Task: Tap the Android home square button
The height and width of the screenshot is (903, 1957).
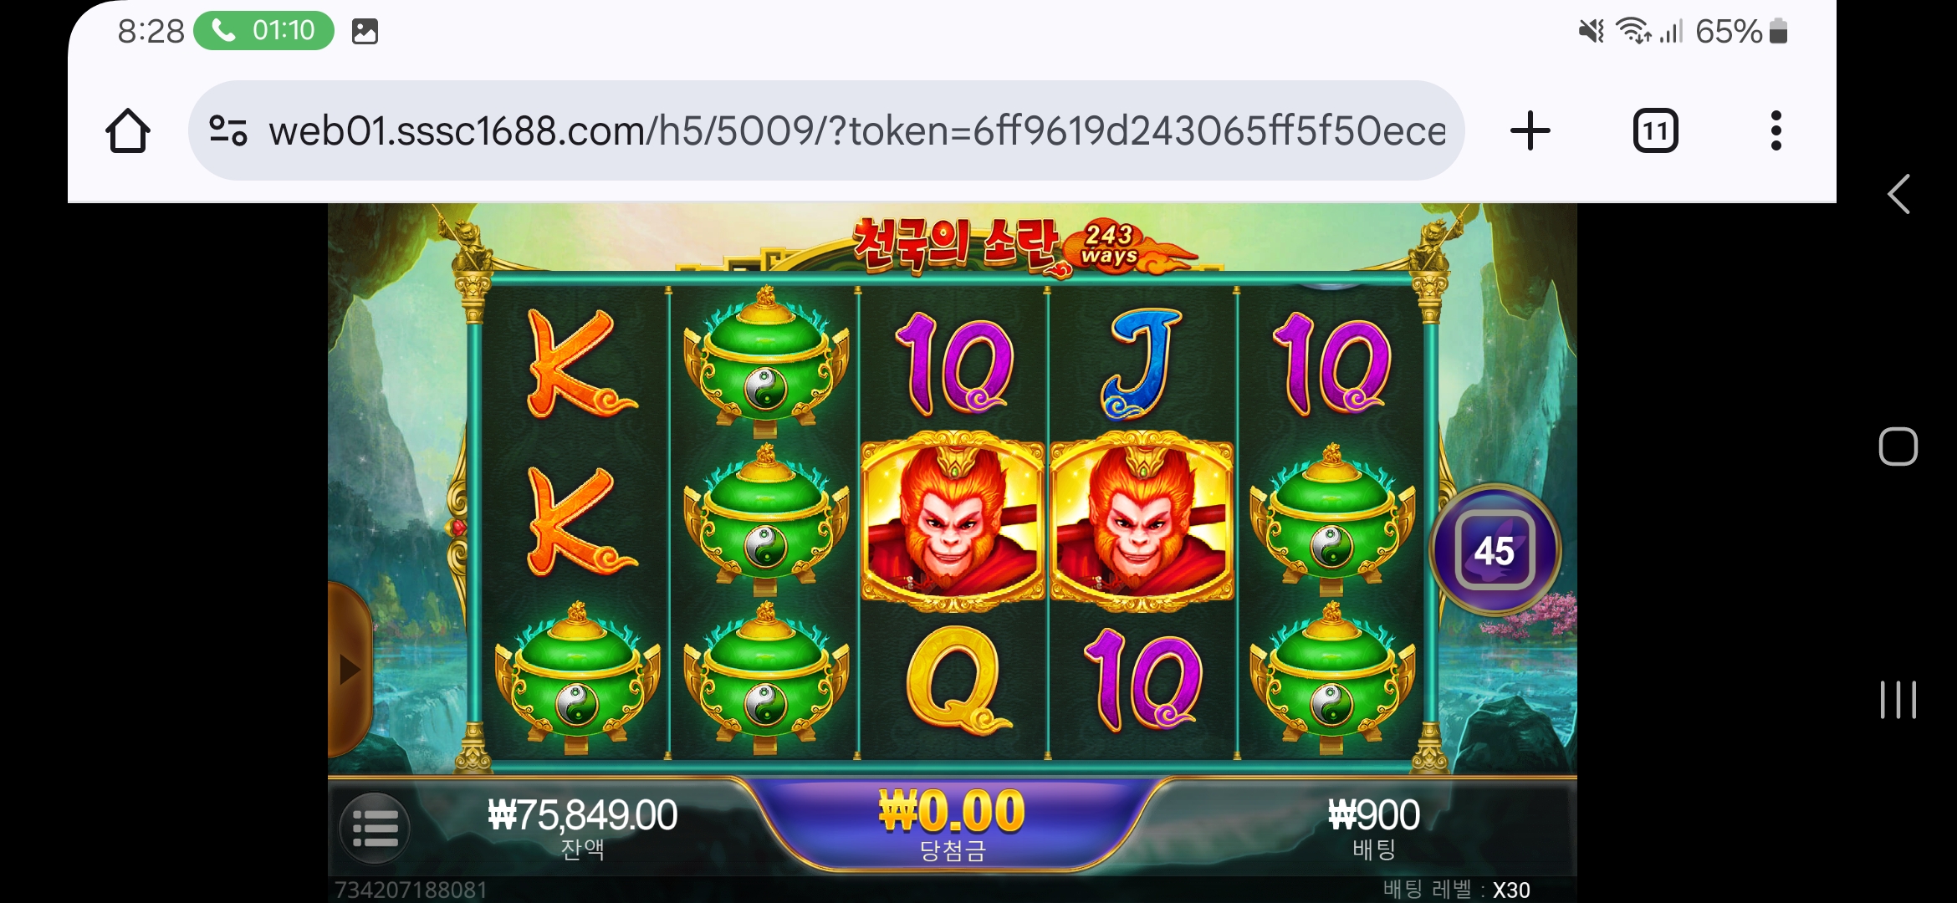Action: pos(1898,446)
